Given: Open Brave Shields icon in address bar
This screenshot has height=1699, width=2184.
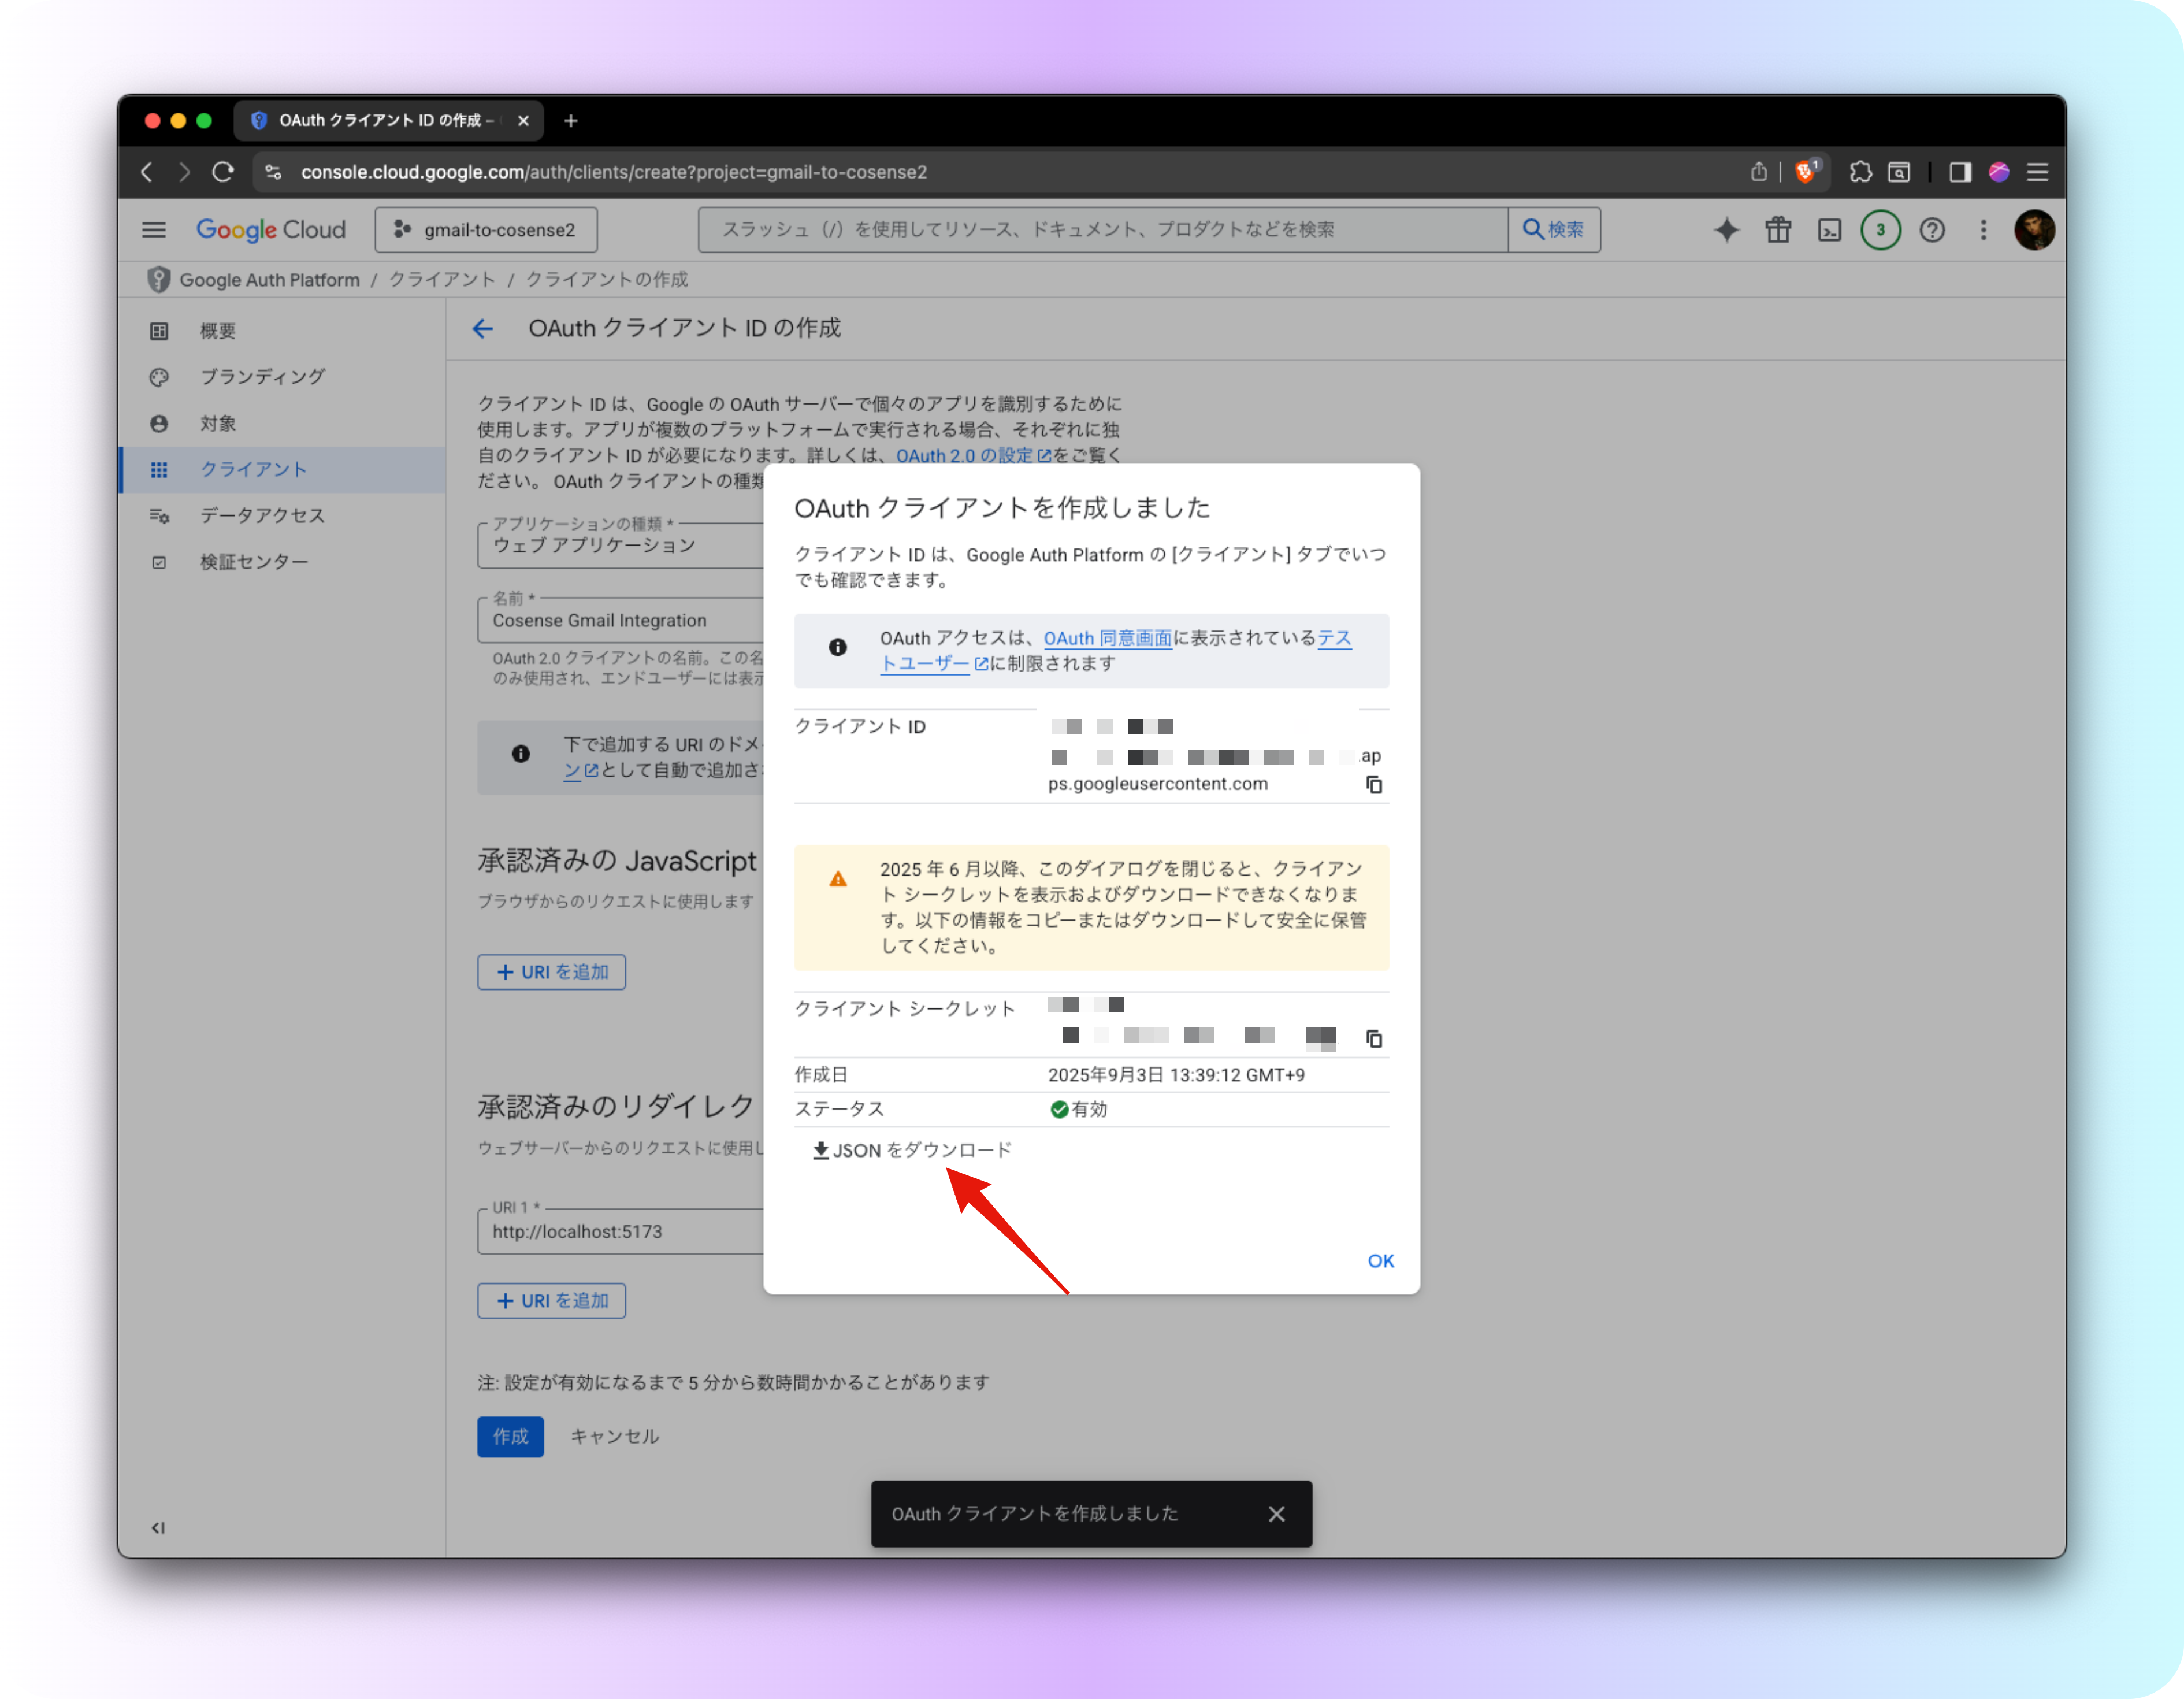Looking at the screenshot, I should point(1807,171).
